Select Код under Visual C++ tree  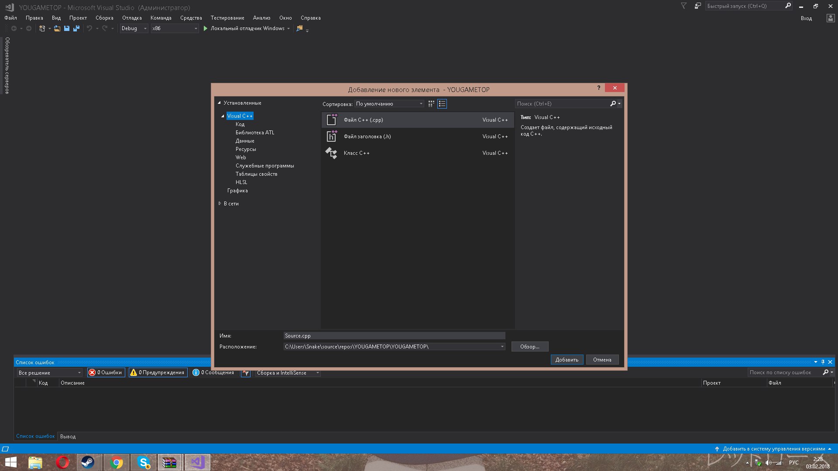tap(240, 124)
